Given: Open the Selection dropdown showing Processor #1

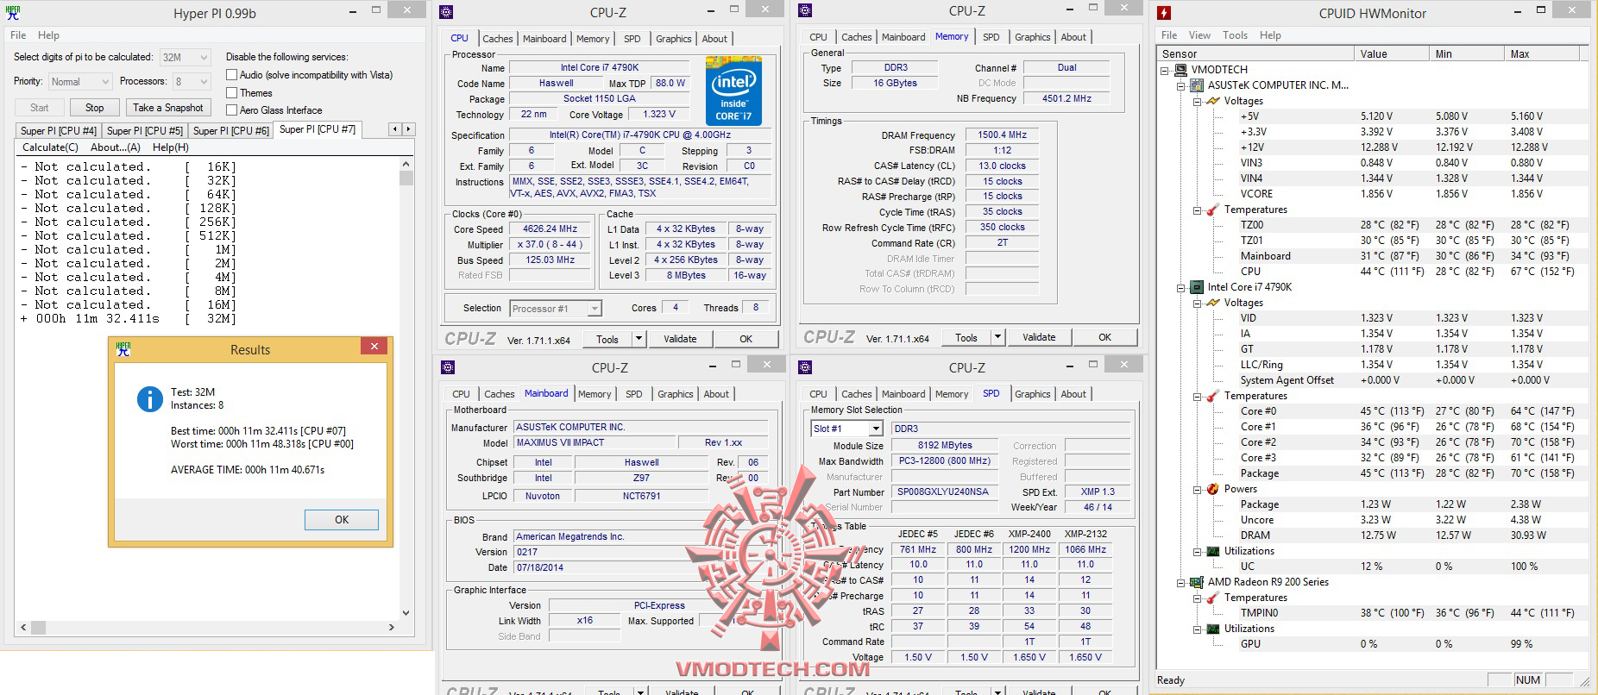Looking at the screenshot, I should [556, 309].
